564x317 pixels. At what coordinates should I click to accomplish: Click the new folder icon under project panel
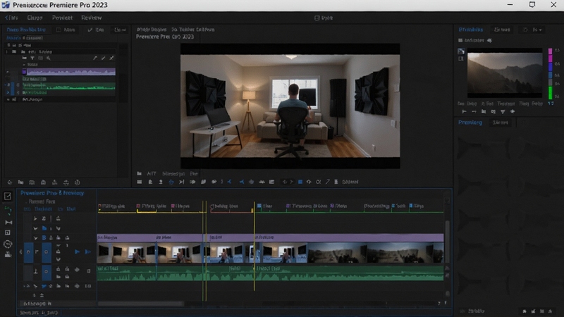pyautogui.click(x=21, y=182)
